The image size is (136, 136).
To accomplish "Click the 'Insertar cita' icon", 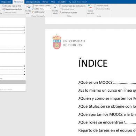I will coord(28,7).
